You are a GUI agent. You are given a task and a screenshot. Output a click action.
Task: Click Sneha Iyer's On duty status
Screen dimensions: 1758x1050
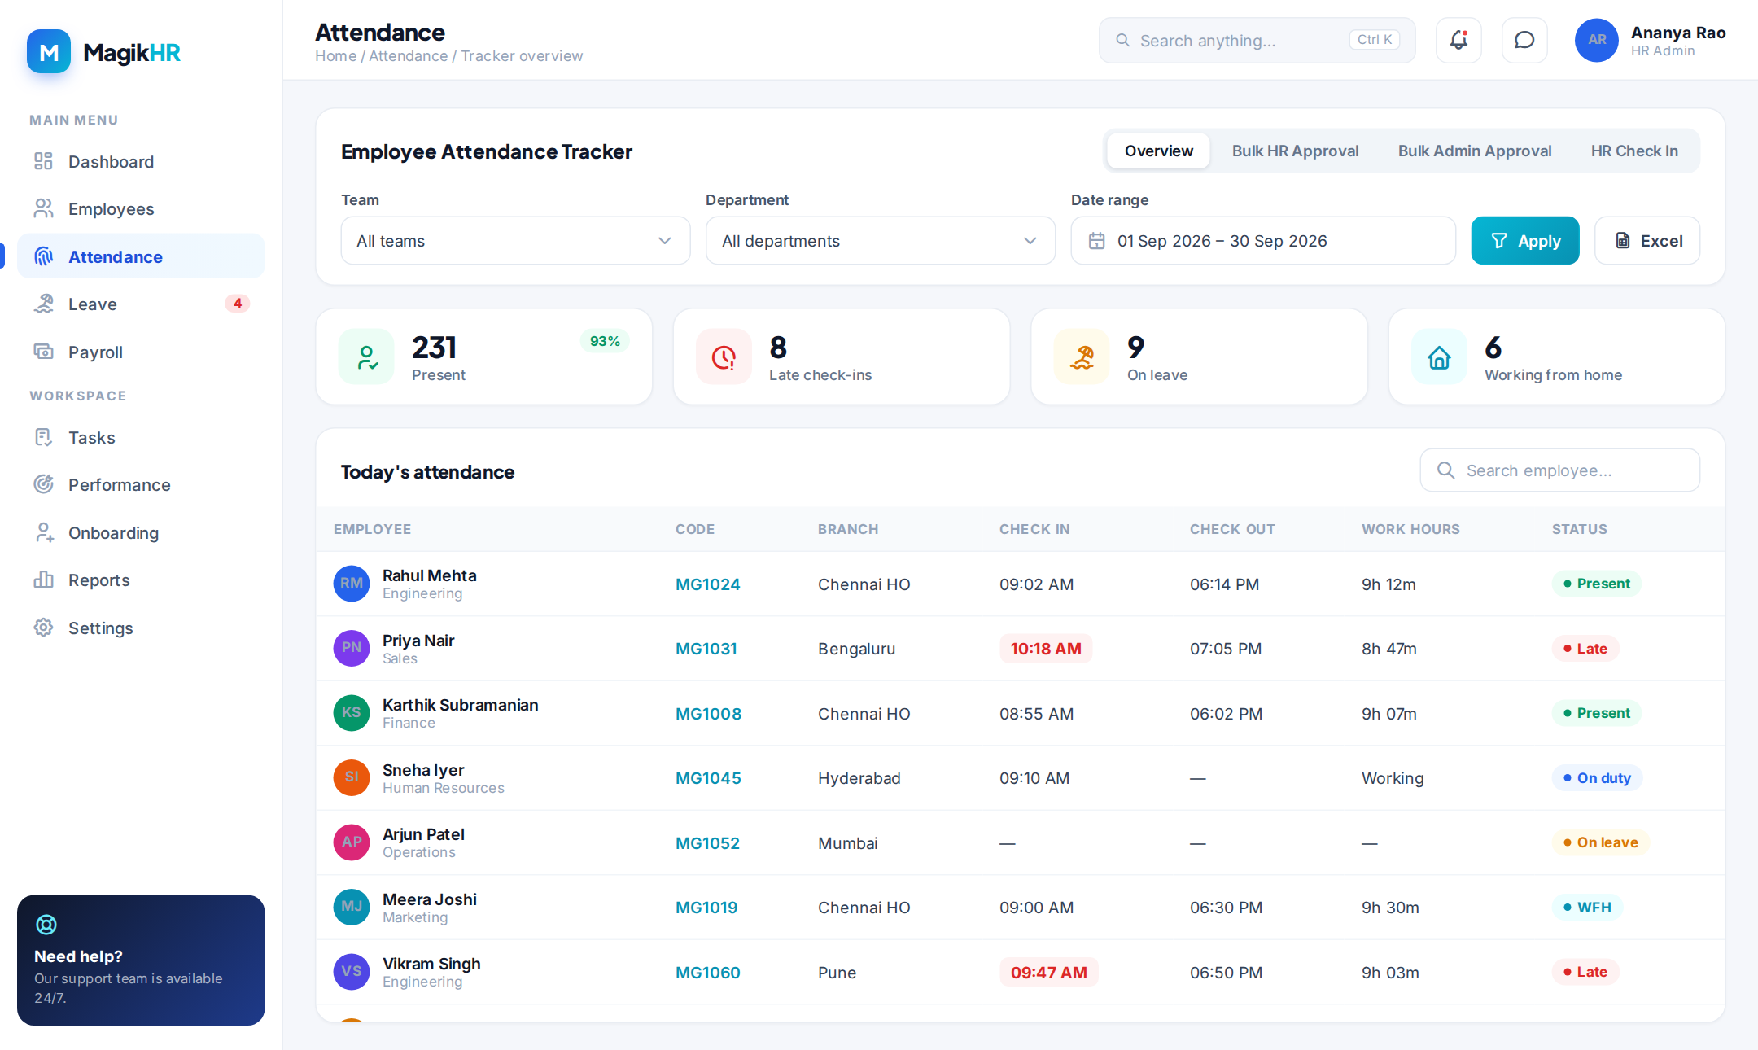(1597, 778)
